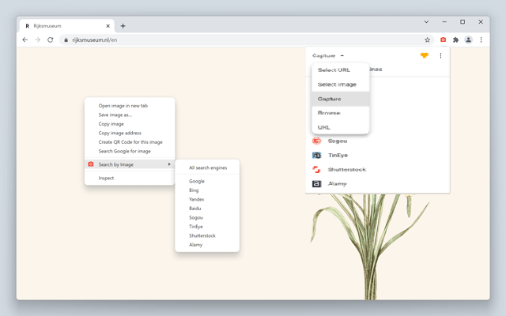Pick Browse in the mode dropdown list
506x316 pixels.
[329, 113]
